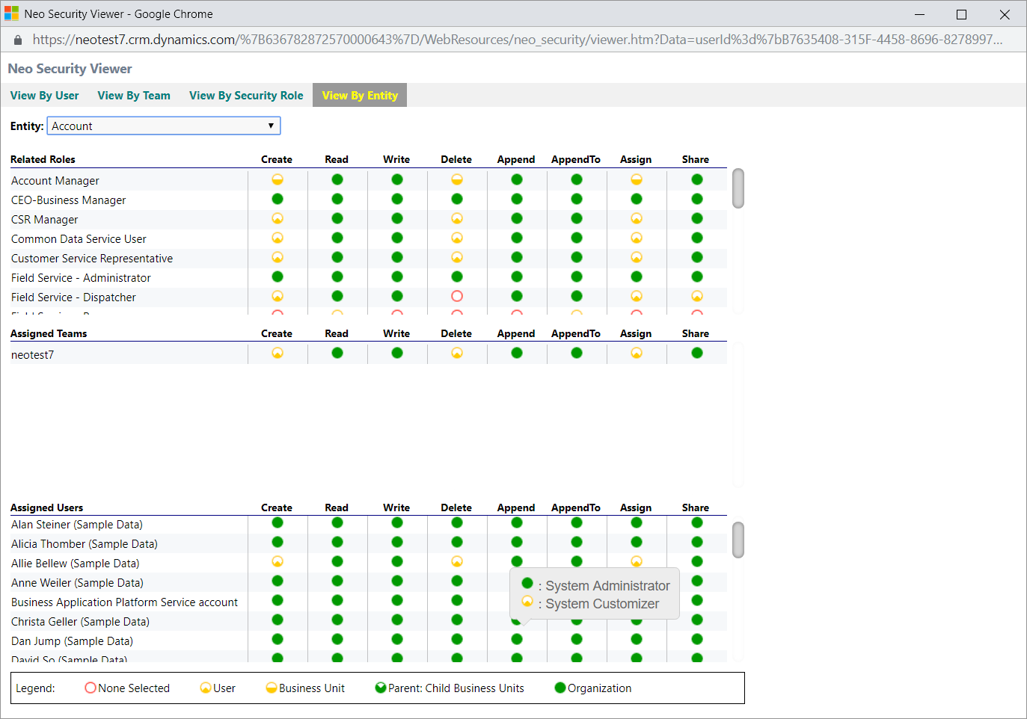Screen dimensions: 1027x719
Task: Click the 'Assigned Teams' section header
Action: pos(49,333)
